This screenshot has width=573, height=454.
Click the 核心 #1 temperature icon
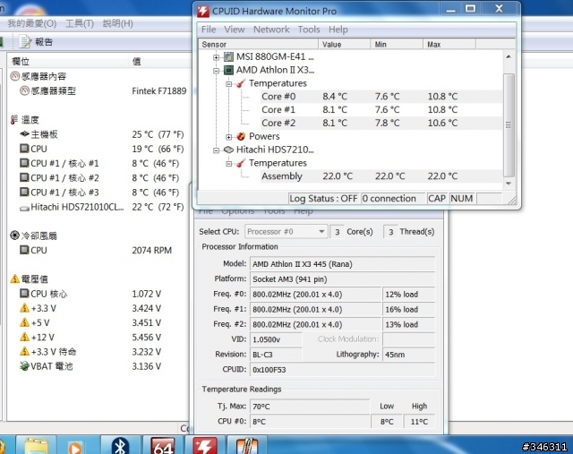[24, 163]
